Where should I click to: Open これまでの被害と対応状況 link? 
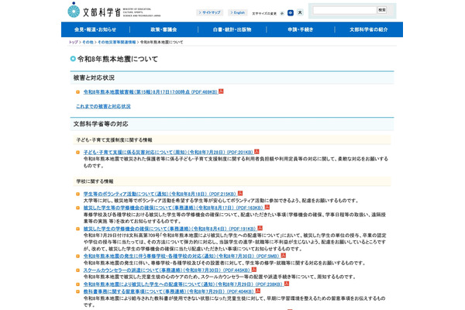103,106
